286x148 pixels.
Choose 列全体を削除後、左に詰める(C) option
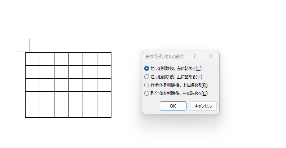pos(147,93)
